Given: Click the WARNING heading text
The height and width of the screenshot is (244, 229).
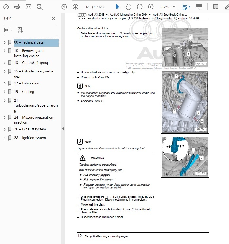Looking at the screenshot, I should (98, 158).
